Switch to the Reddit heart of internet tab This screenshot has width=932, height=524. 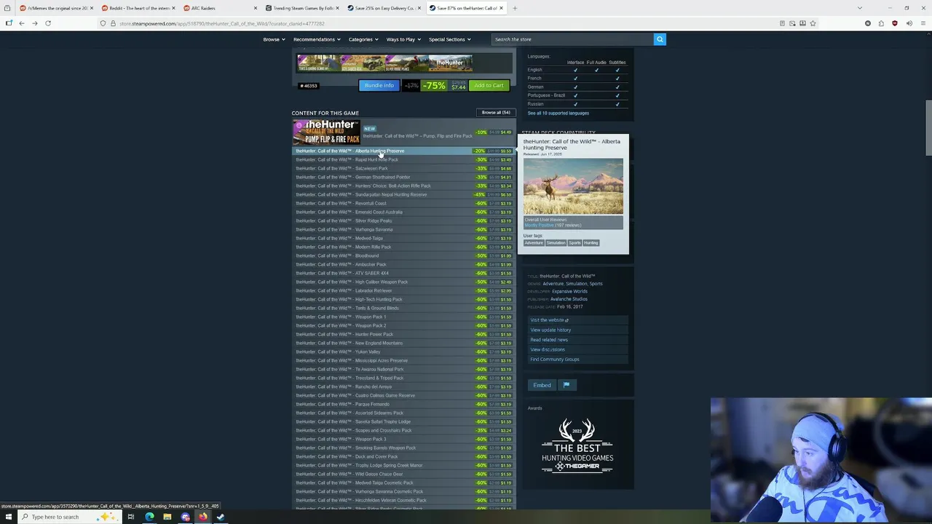138,8
